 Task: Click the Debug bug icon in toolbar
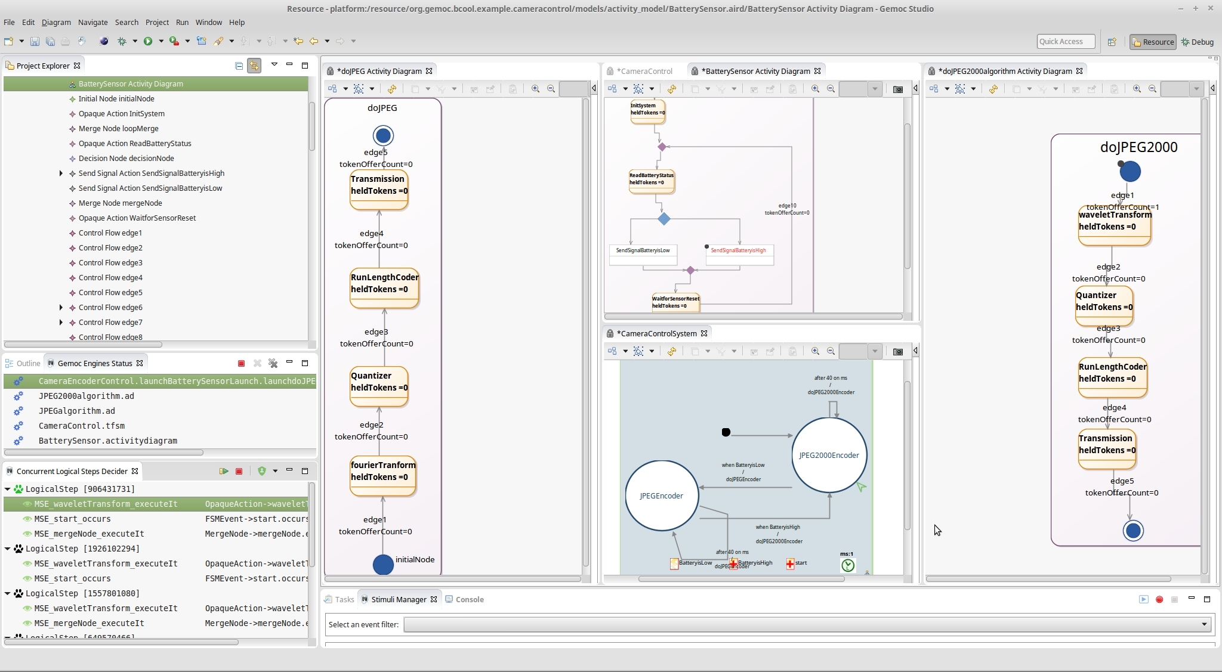[122, 41]
